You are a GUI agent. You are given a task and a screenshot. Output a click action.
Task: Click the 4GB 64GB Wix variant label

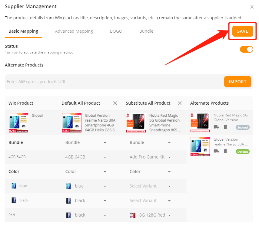coord(17,157)
